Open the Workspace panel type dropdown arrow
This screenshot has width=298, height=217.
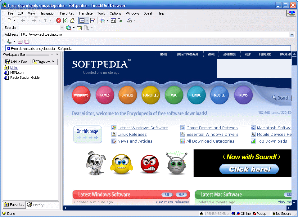click(87, 20)
